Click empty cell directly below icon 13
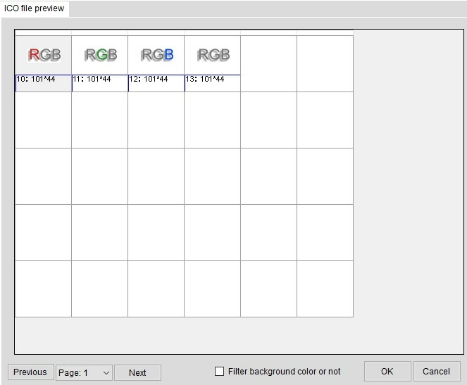This screenshot has height=385, width=467. (x=213, y=120)
